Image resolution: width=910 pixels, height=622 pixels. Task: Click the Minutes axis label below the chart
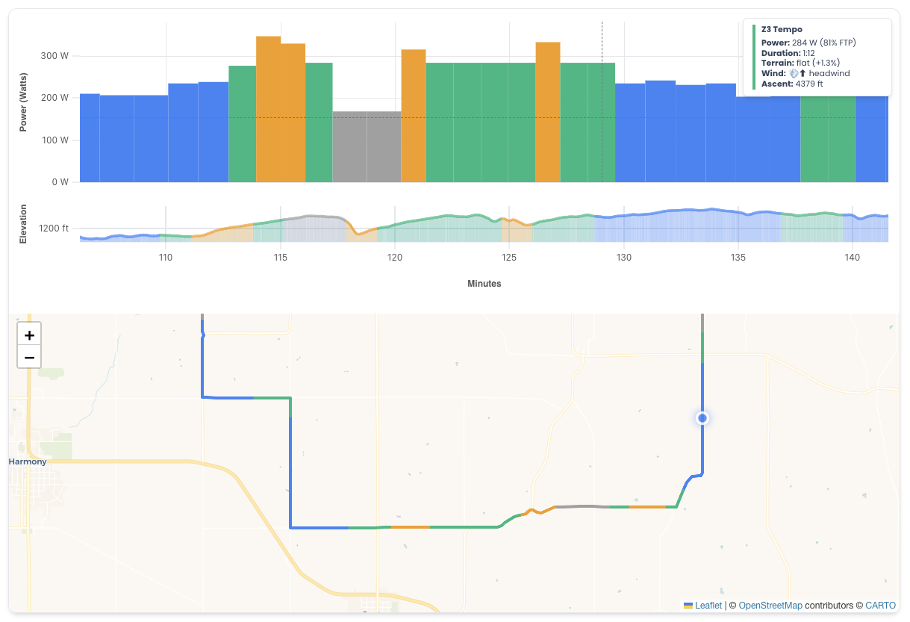[x=484, y=284]
